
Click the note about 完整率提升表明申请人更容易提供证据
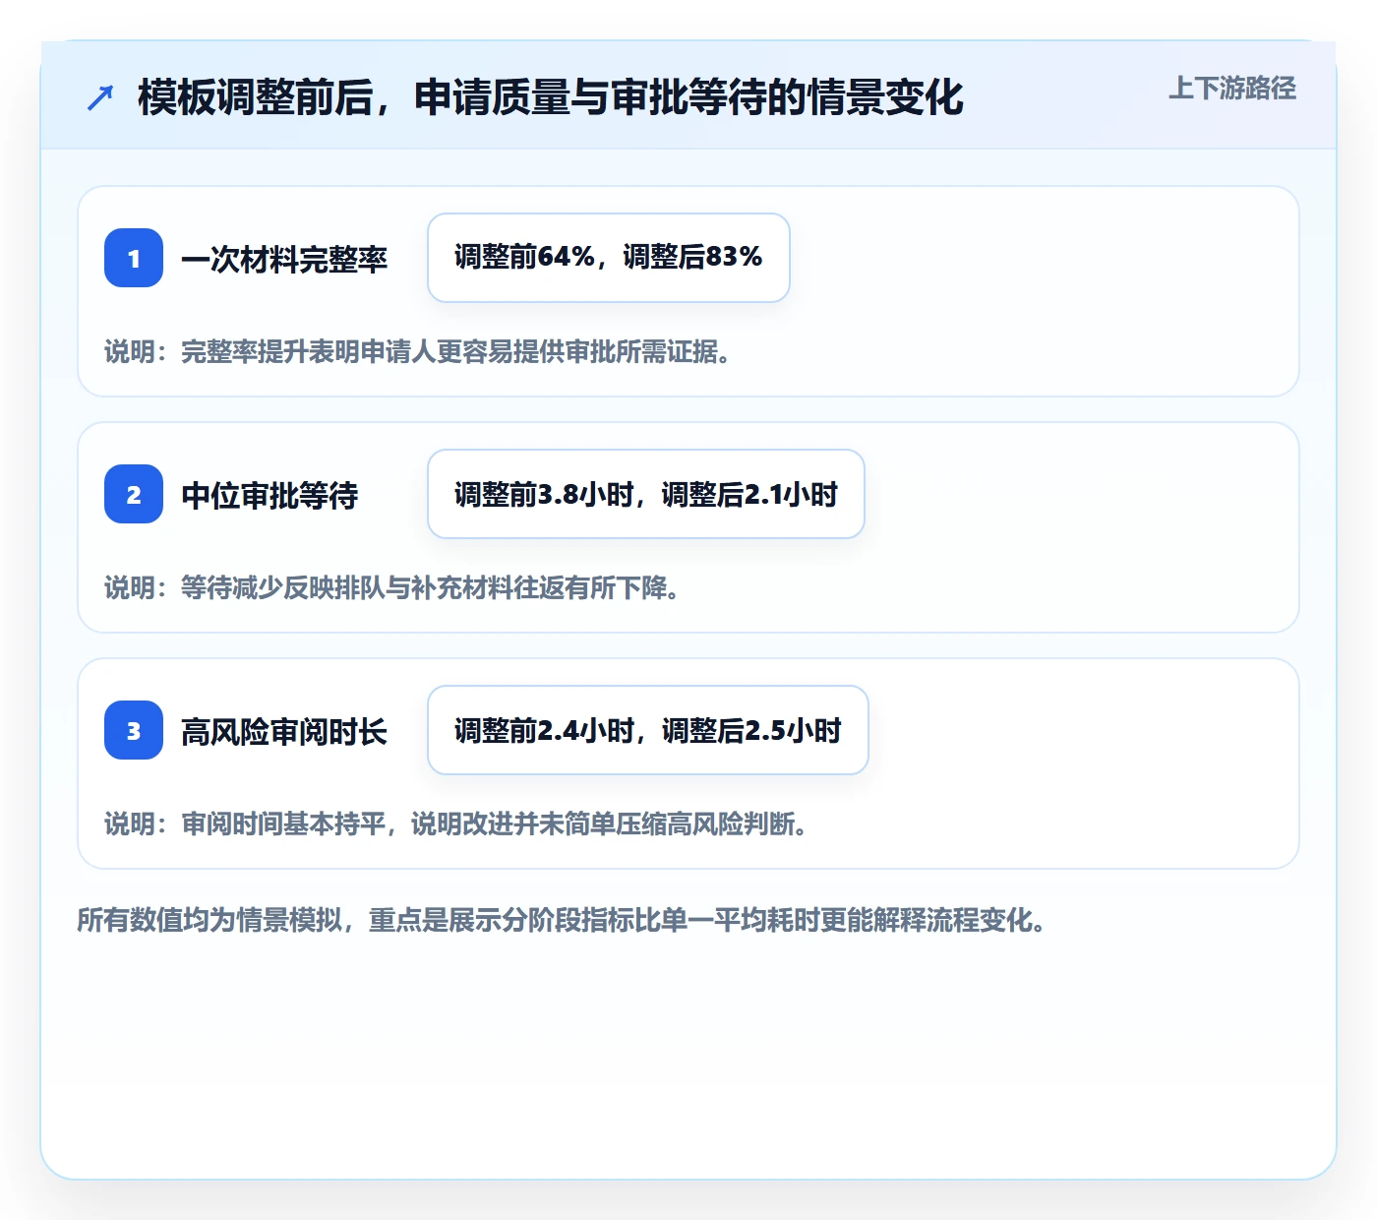419,352
